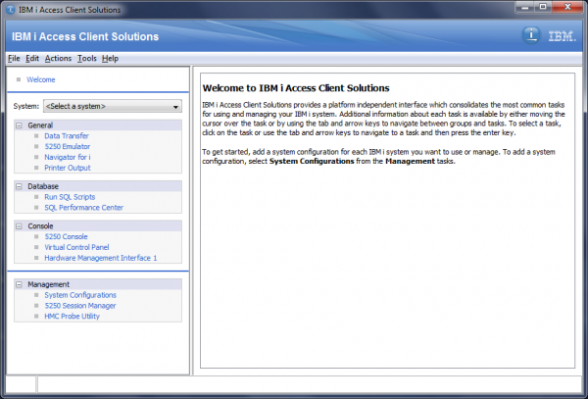Open the 5250 Console task
This screenshot has width=588, height=399.
(x=66, y=236)
